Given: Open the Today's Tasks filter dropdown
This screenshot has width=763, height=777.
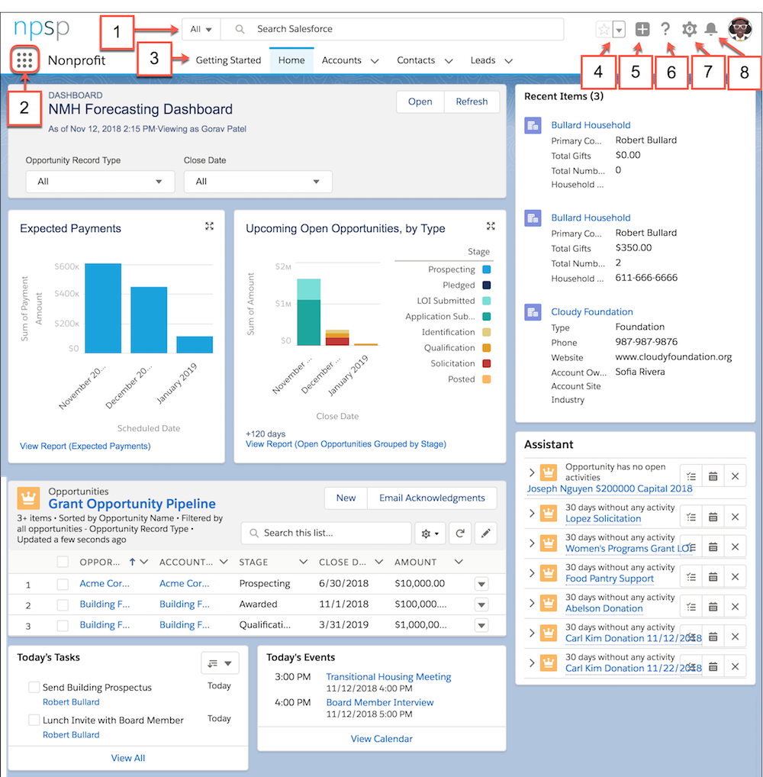Looking at the screenshot, I should click(220, 663).
